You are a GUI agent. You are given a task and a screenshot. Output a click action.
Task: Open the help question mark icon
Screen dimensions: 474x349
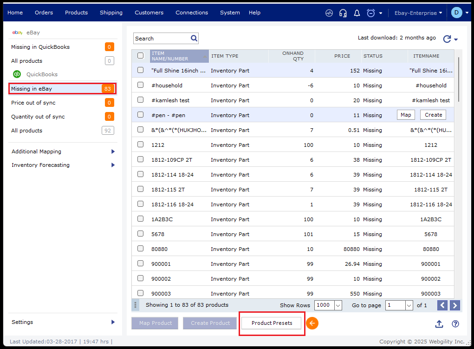(455, 324)
